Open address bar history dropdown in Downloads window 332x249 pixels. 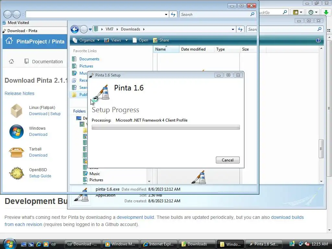(x=233, y=29)
